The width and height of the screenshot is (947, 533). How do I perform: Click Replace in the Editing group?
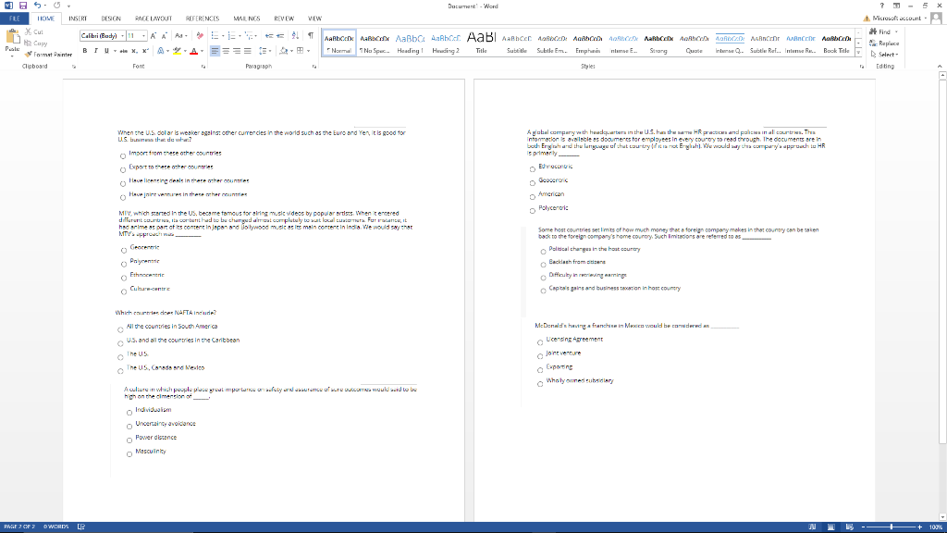(x=884, y=43)
